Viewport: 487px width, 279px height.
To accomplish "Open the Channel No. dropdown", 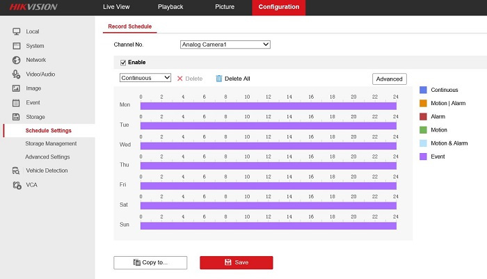I will (224, 45).
